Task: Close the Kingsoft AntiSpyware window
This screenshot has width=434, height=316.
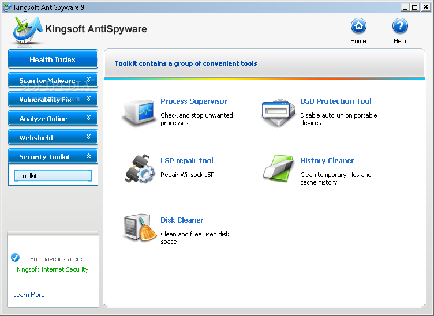Action: 426,7
